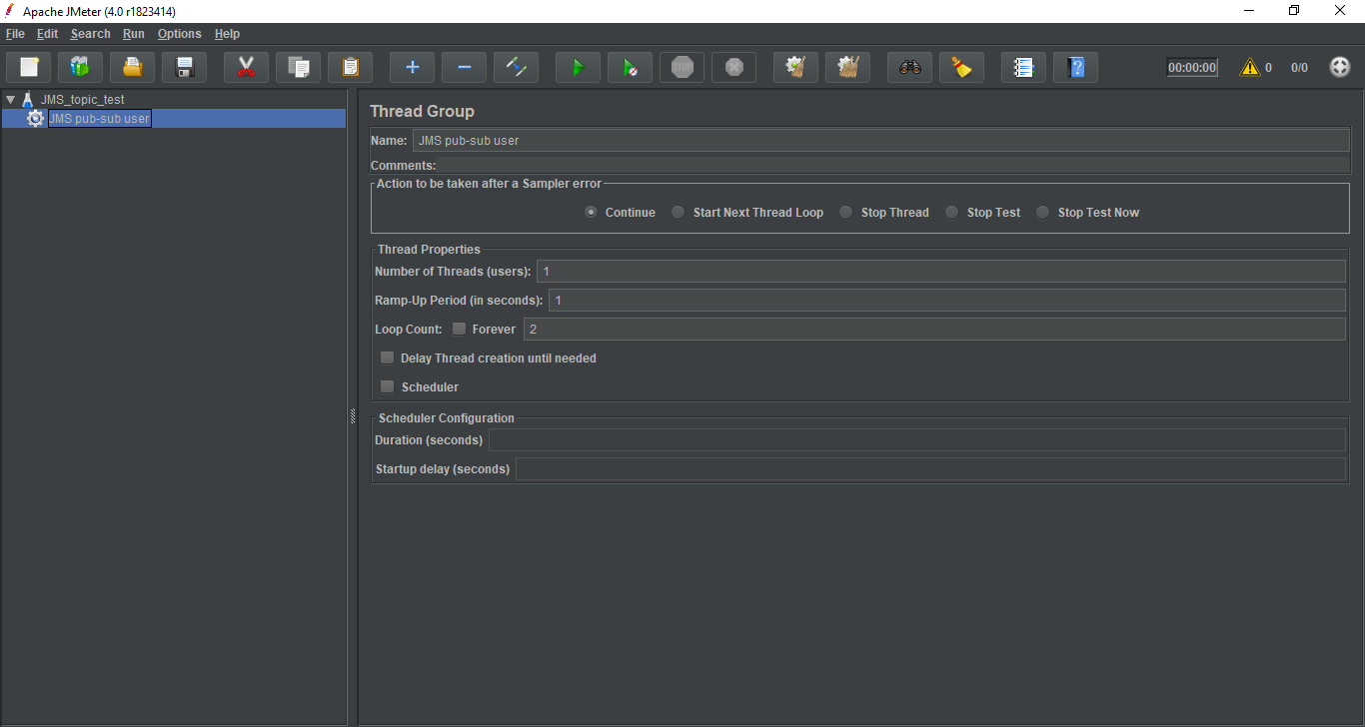
Task: Open the Run menu
Action: 134,34
